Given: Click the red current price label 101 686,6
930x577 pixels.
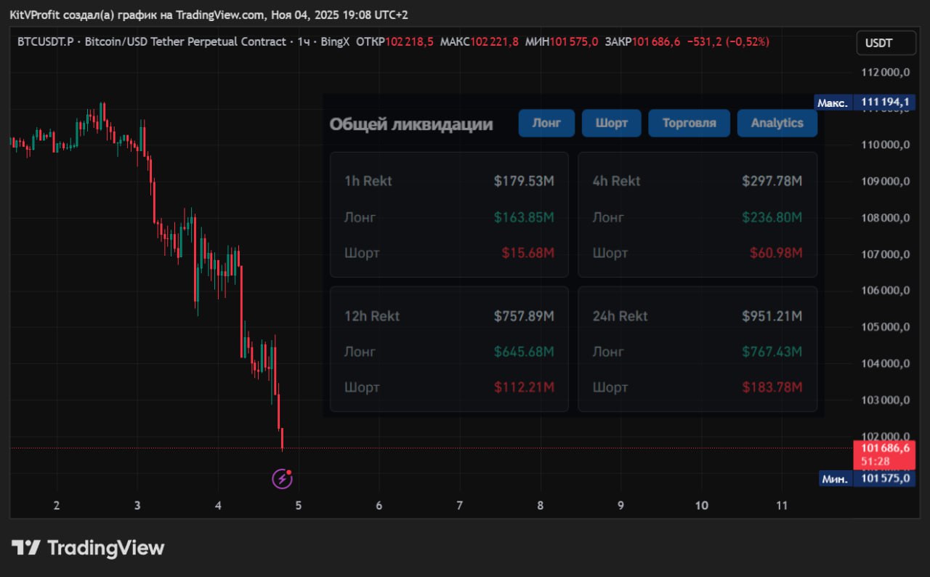Looking at the screenshot, I should [x=884, y=448].
